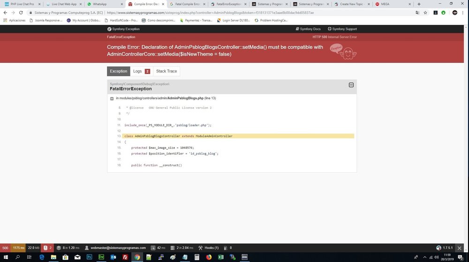
Task: Close the Symfony debug toolbar
Action: [460, 248]
